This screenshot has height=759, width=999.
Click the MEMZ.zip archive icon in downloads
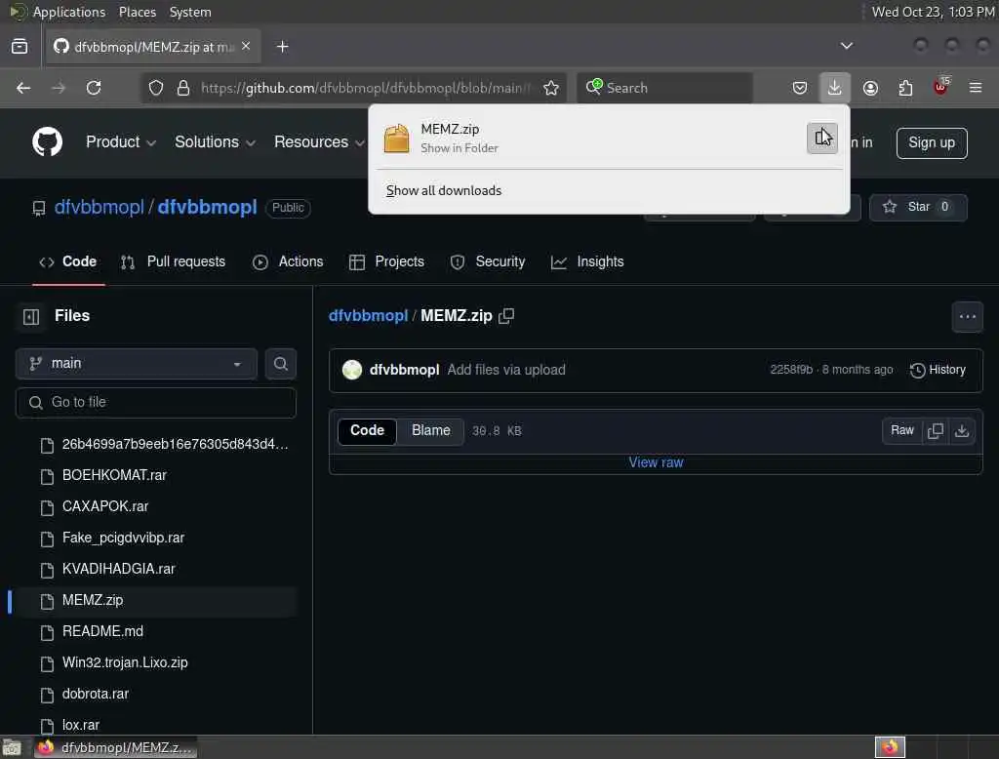(x=396, y=139)
